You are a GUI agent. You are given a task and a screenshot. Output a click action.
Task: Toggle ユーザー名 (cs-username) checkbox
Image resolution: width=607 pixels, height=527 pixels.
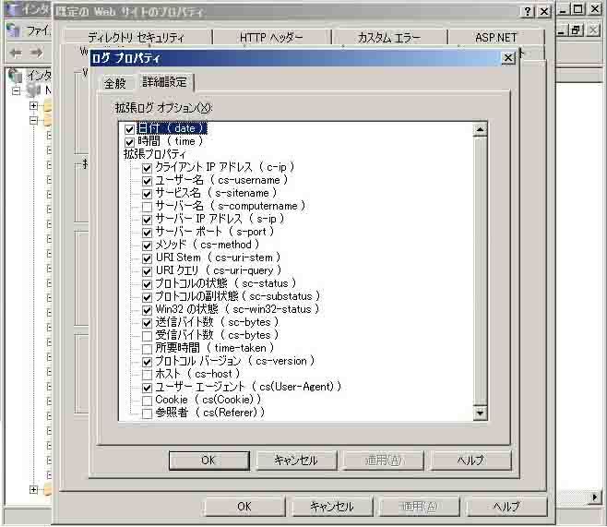(147, 181)
